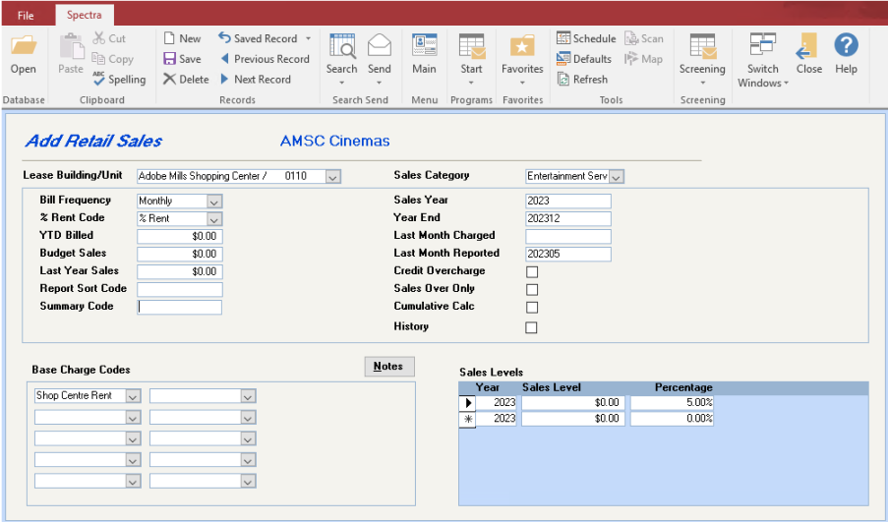Open the Bill Frequency dropdown
Image resolution: width=888 pixels, height=523 pixels.
click(x=214, y=201)
